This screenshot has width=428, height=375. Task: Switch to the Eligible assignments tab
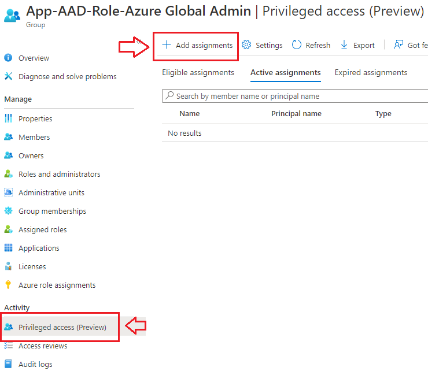(198, 73)
